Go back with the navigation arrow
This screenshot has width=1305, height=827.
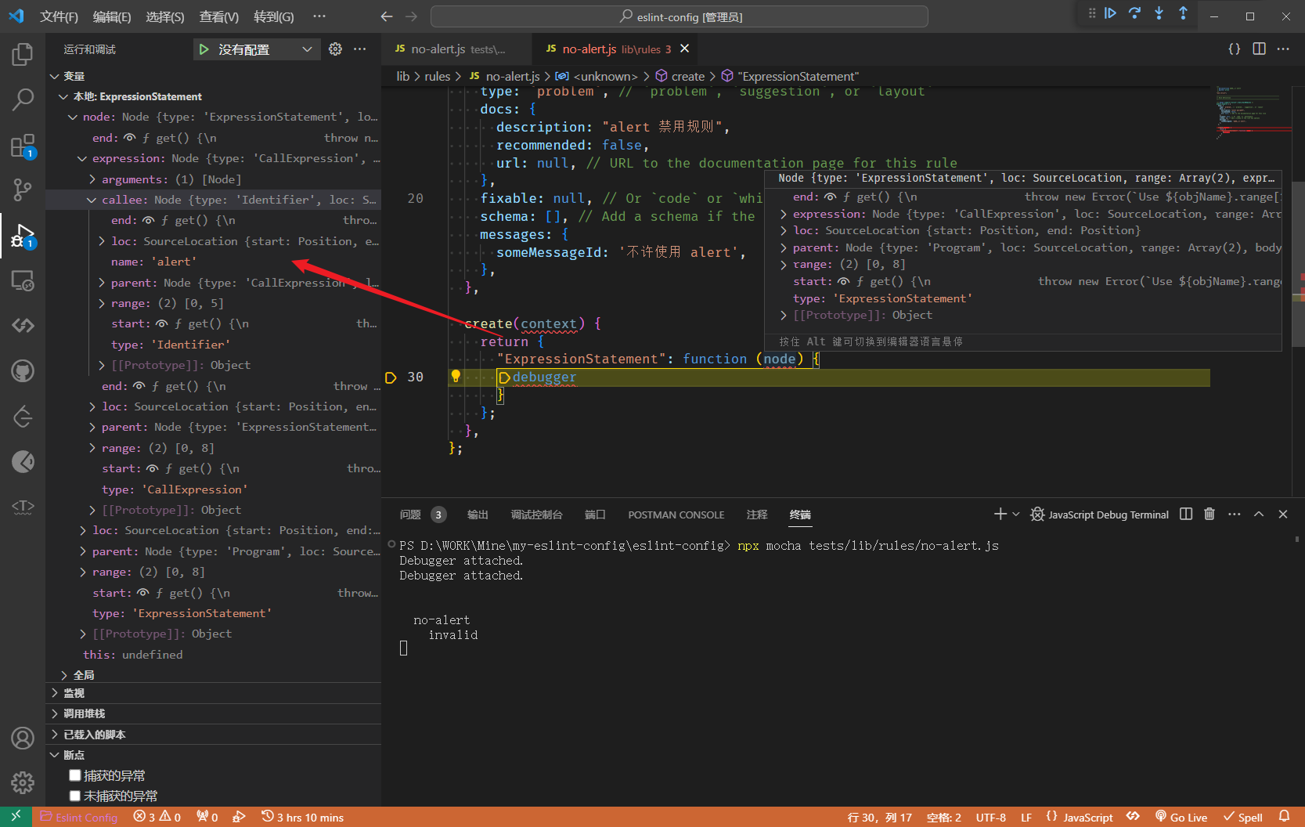tap(387, 16)
